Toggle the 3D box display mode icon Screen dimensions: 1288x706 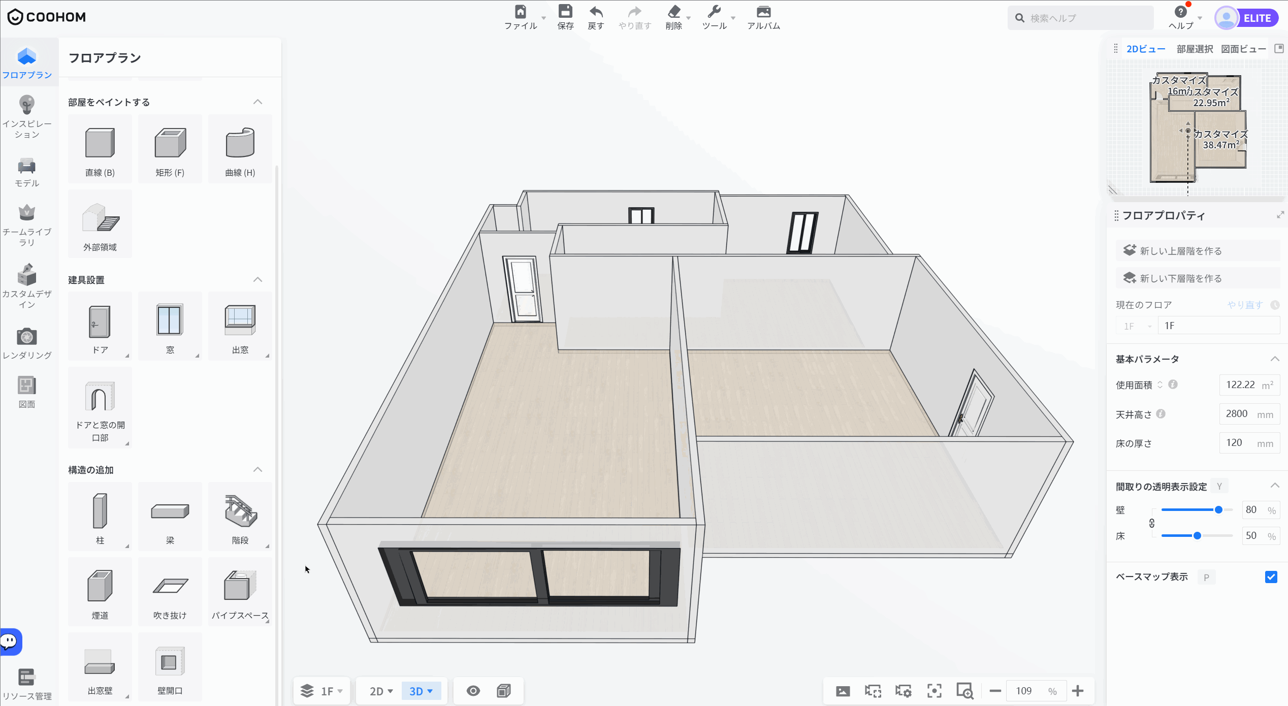click(504, 691)
